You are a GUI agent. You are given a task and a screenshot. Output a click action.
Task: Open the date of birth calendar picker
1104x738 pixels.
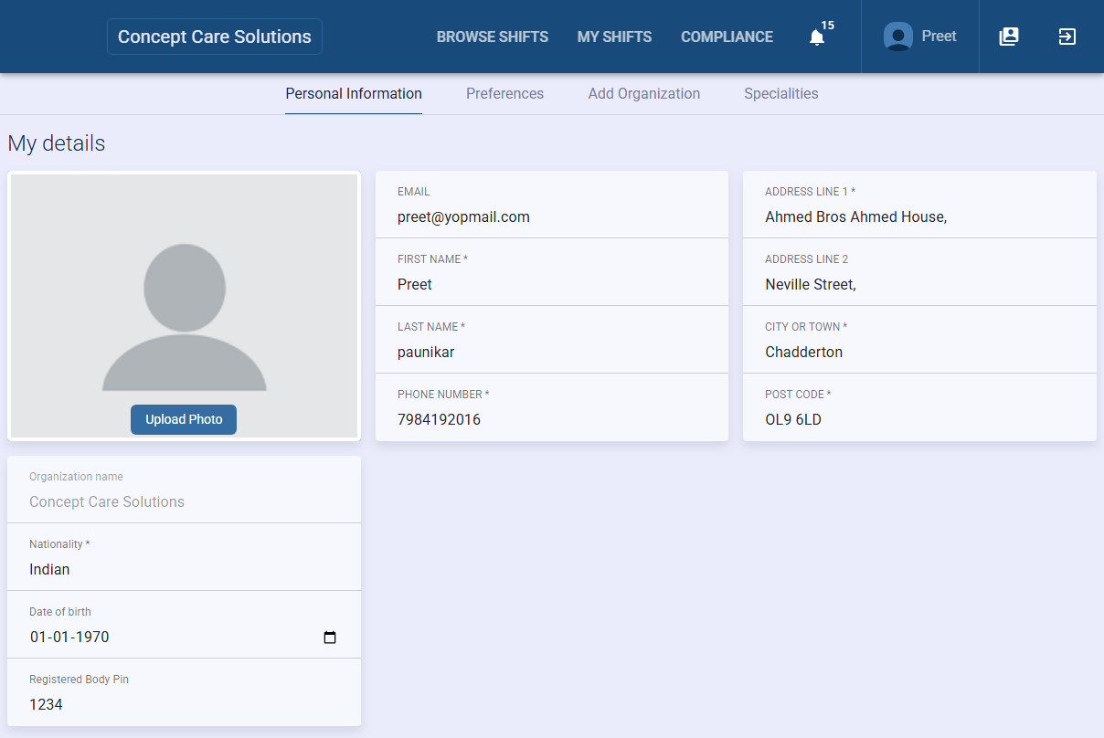[330, 638]
